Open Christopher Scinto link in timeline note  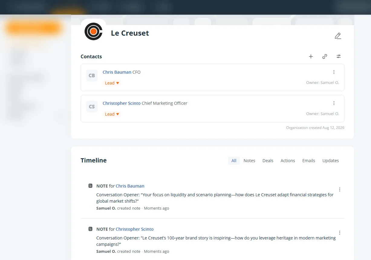pyautogui.click(x=135, y=229)
